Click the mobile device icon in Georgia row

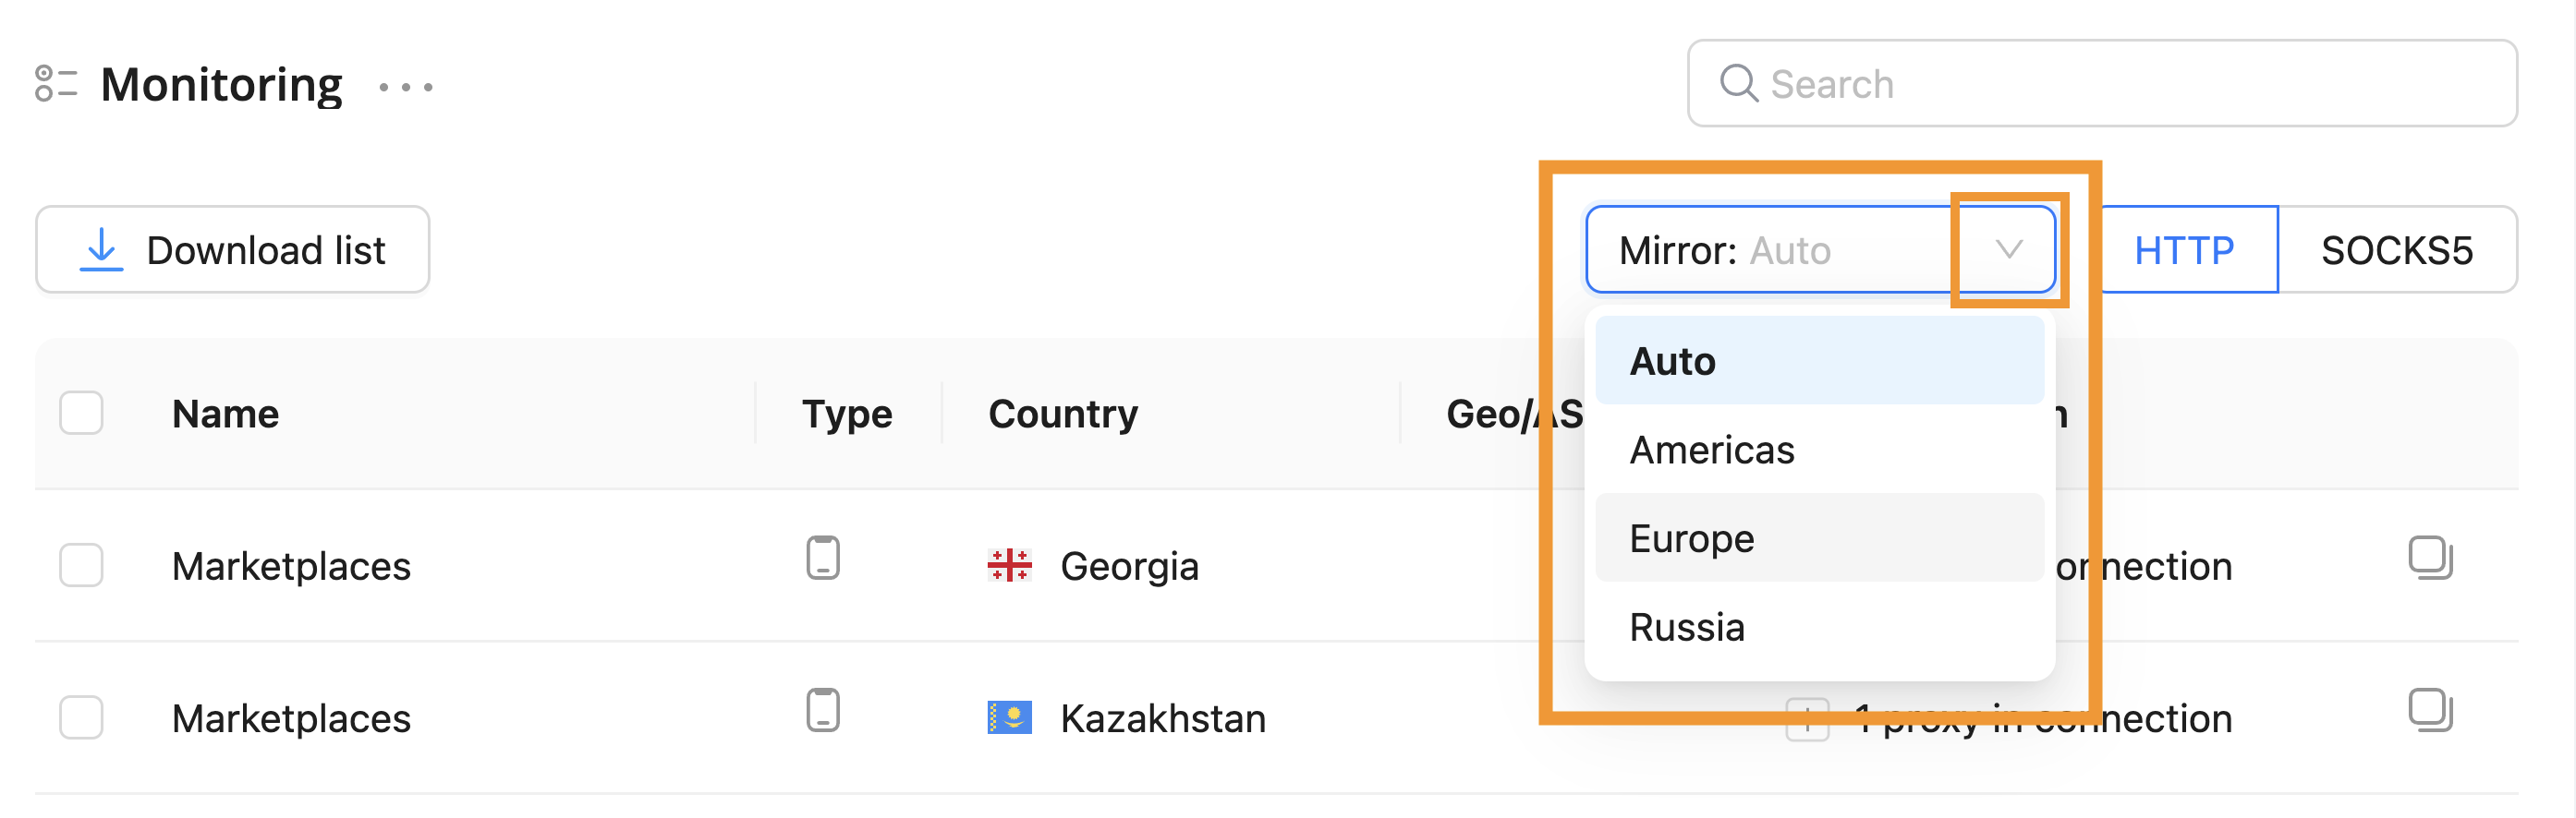pos(822,558)
